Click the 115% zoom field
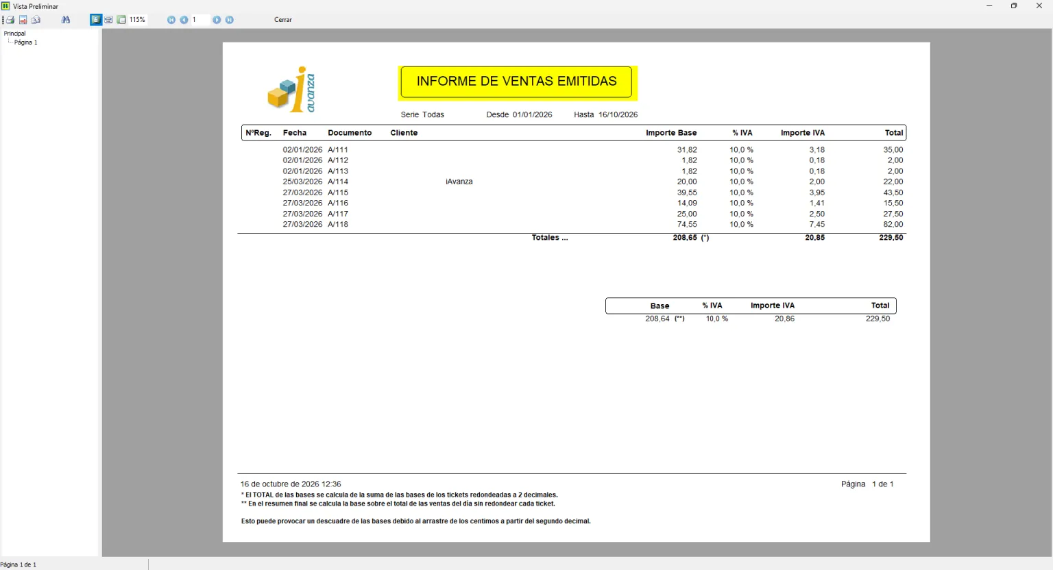 [138, 20]
